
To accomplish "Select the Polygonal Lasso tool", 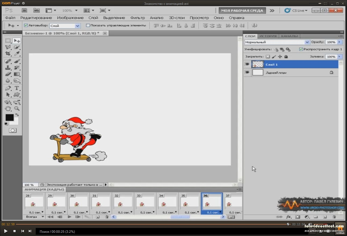I will (x=8, y=47).
